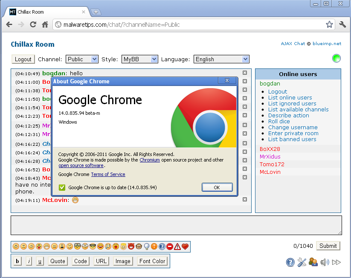Insert the surprised open-mouth emoticon
The width and height of the screenshot is (351, 278).
tap(62, 246)
